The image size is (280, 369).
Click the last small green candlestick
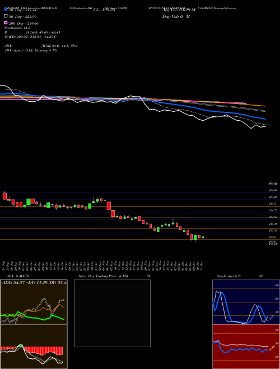[x=203, y=238]
